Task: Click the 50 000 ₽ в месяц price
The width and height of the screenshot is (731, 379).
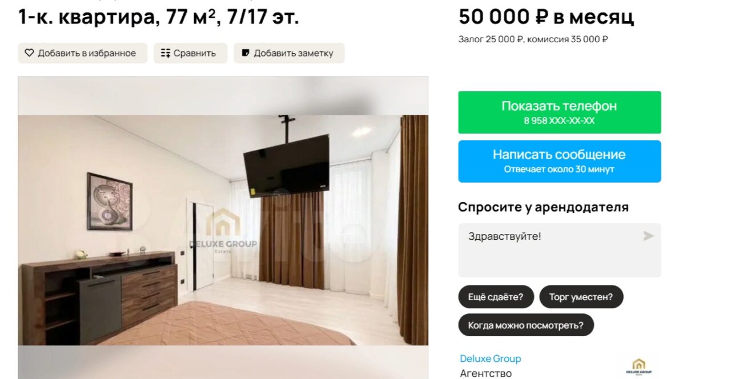Action: point(547,17)
